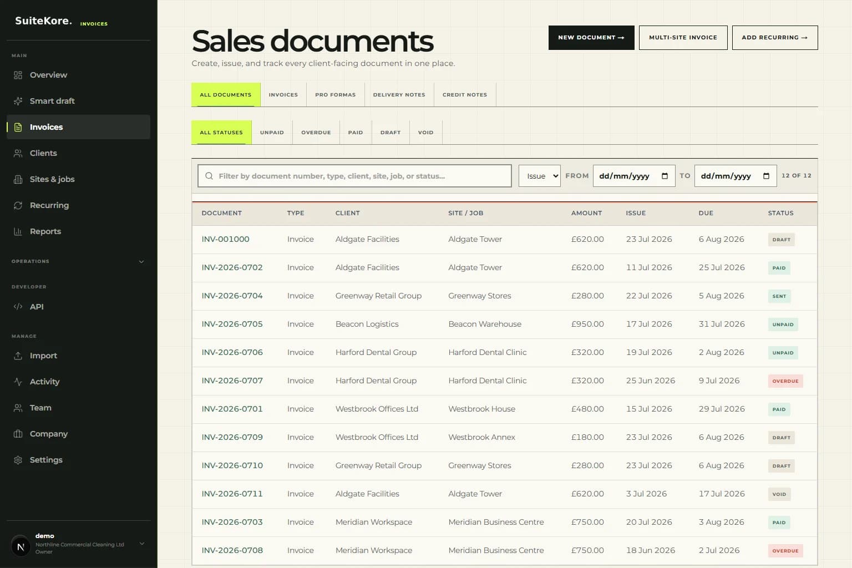Click the Void badge for INV-2026-0711
Image resolution: width=852 pixels, height=568 pixels.
[x=779, y=494]
